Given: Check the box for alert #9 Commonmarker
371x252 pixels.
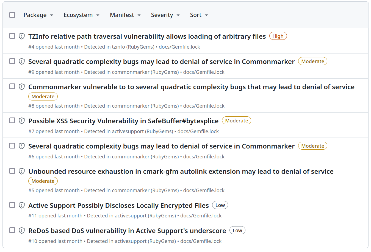Looking at the screenshot, I should (x=12, y=61).
